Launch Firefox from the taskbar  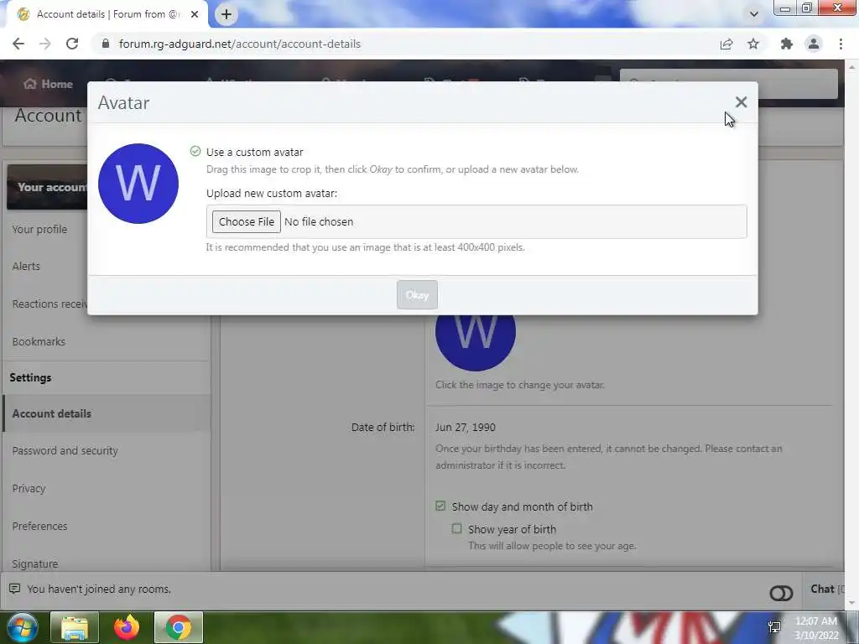(127, 627)
